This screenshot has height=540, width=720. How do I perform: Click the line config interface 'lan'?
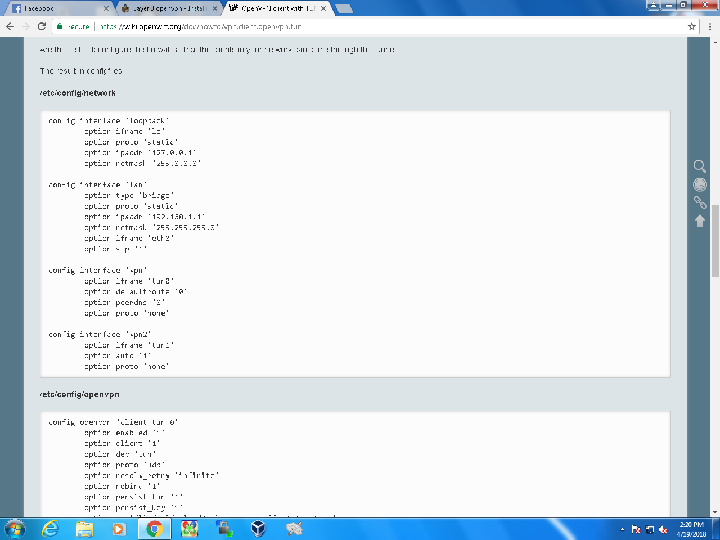[97, 184]
